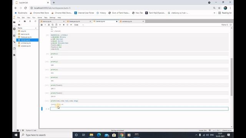This screenshot has height=138, width=246.
Task: Open the Internet User Portal bookmark
Action: [84, 13]
